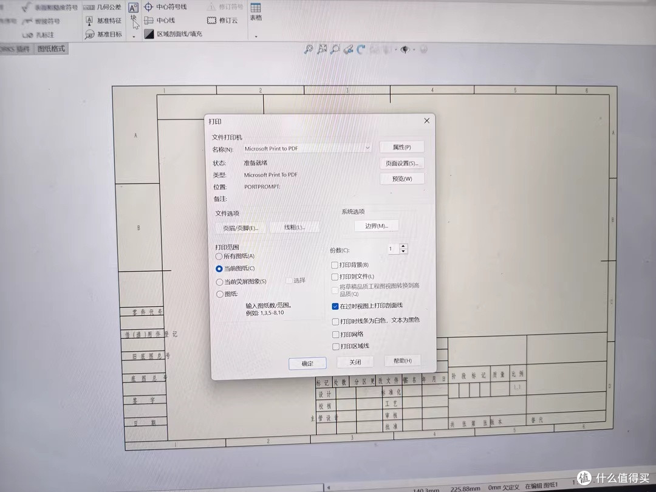The height and width of the screenshot is (492, 656).
Task: Open the printer 名称 dropdown list
Action: (x=307, y=148)
